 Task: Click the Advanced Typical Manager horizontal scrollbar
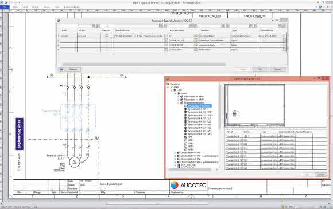[x=144, y=64]
